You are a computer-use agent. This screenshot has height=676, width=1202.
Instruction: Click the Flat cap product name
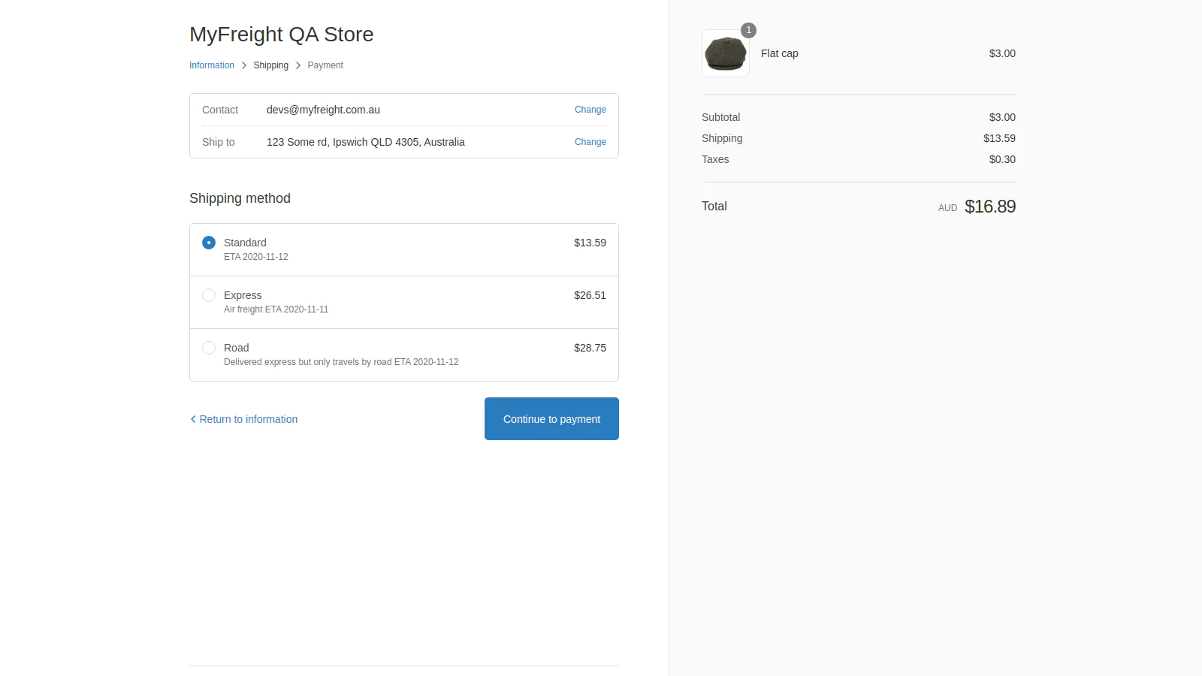[779, 53]
